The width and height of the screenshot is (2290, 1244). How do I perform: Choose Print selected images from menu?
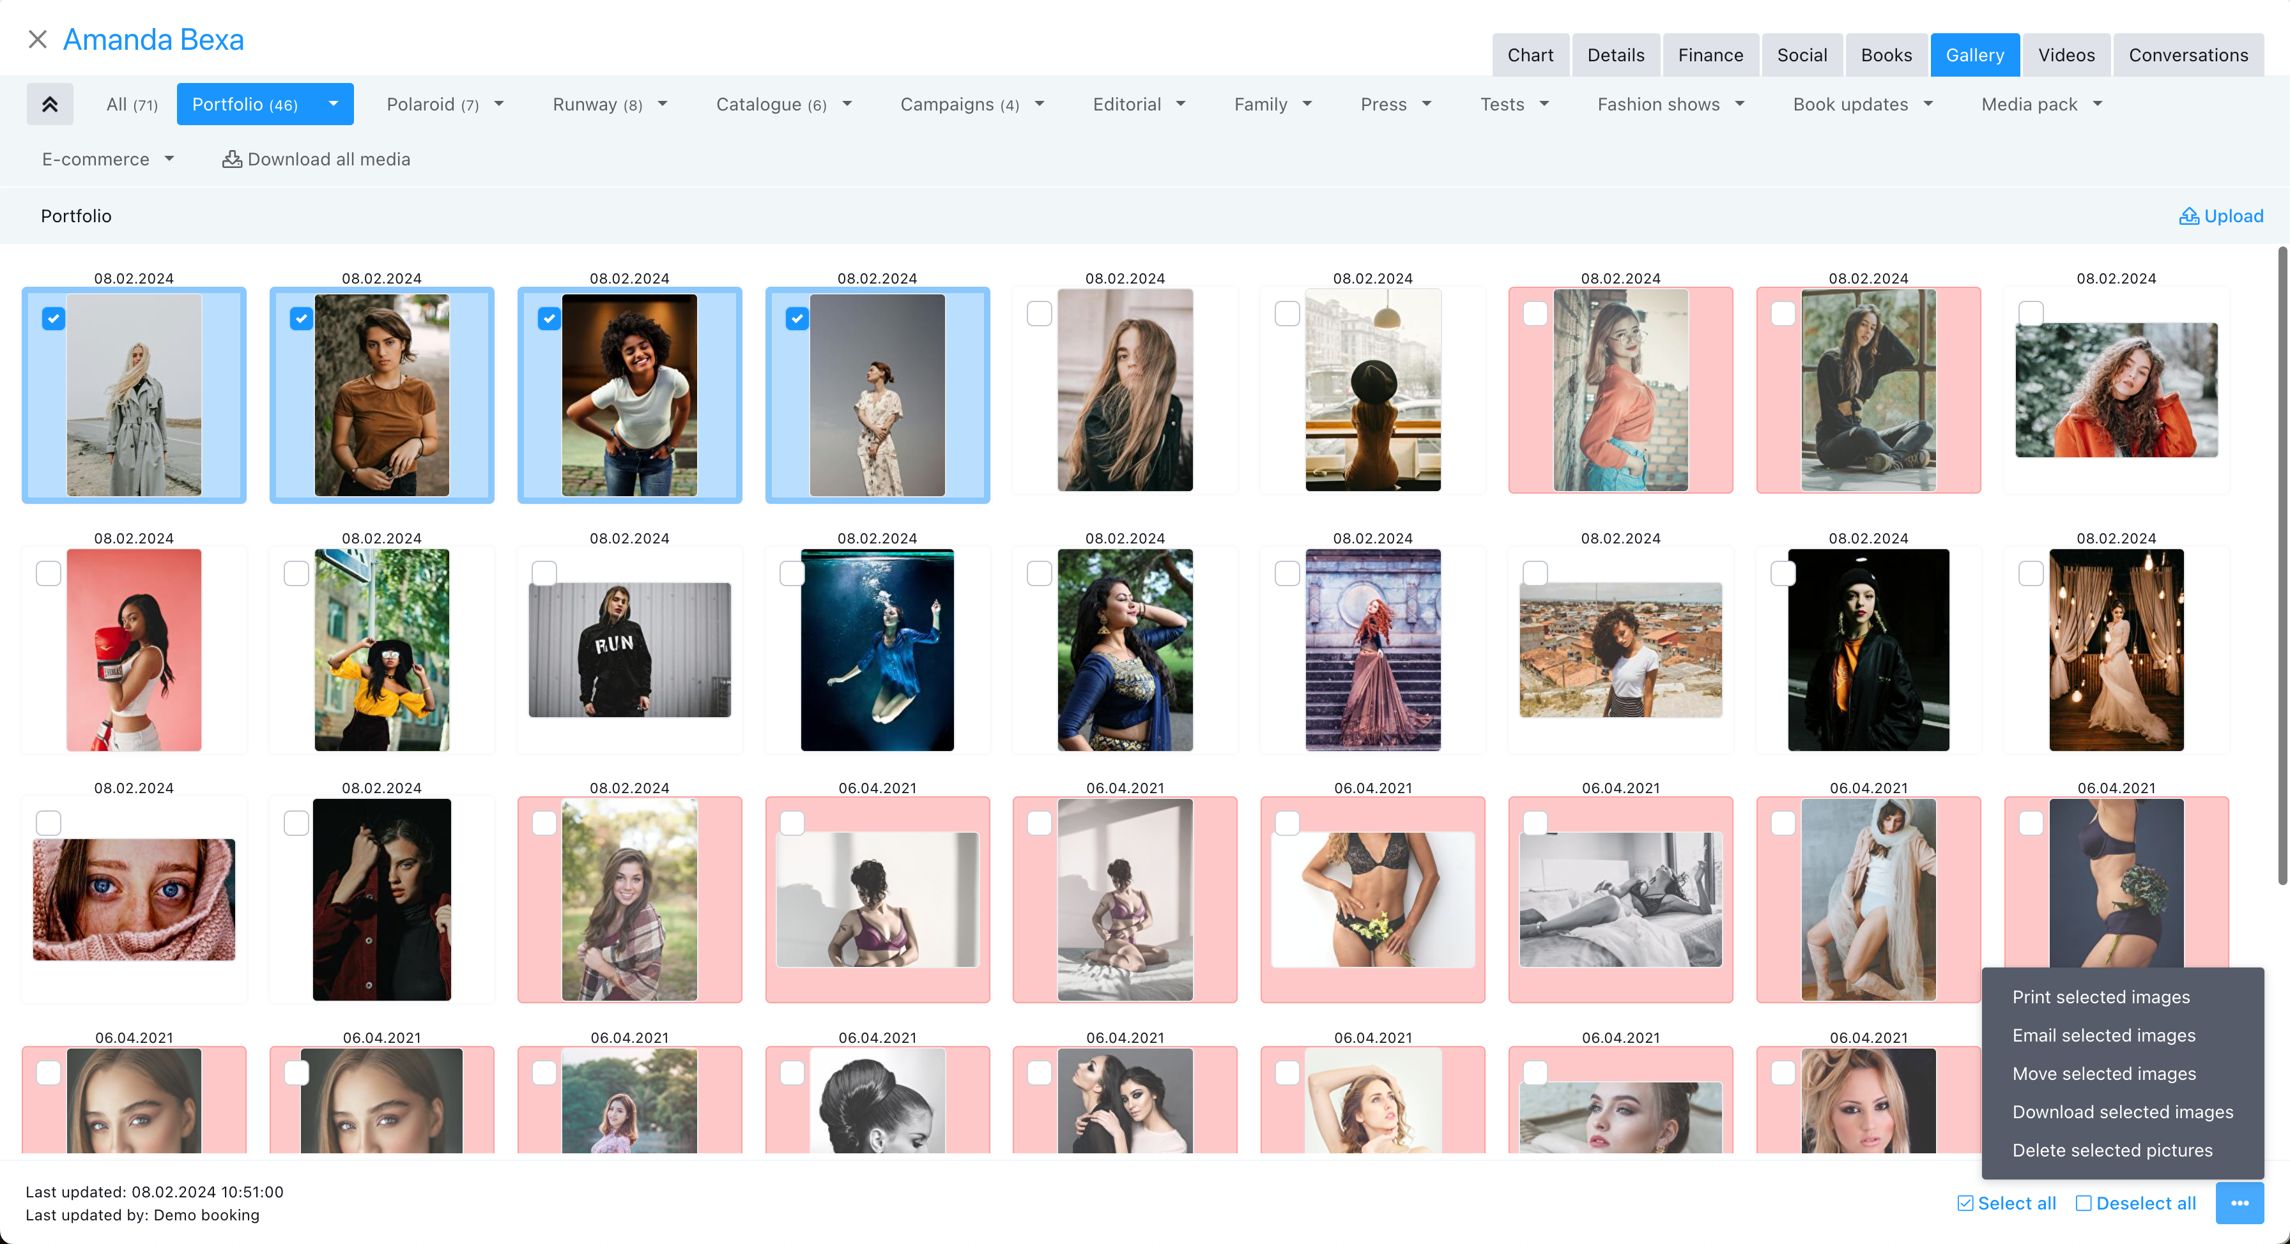click(2101, 997)
